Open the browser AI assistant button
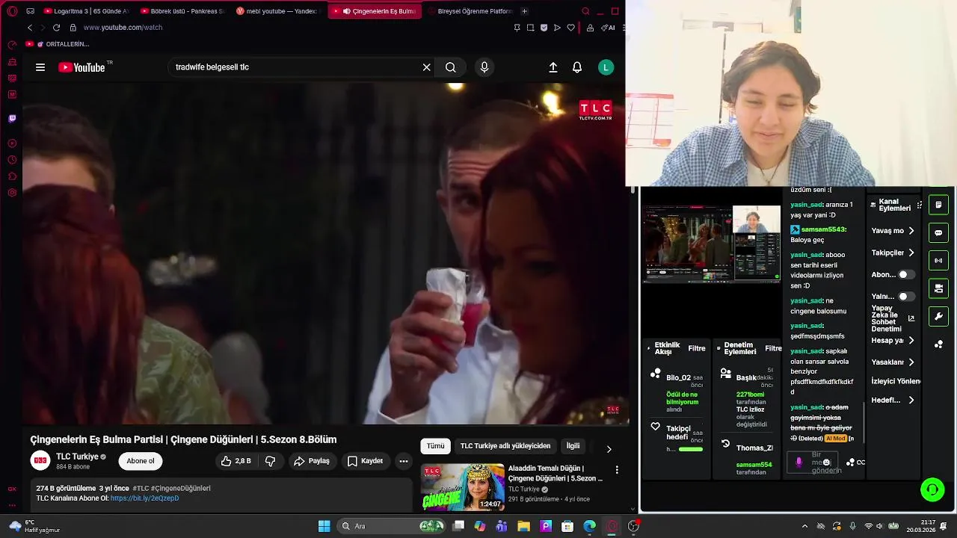Viewport: 957px width, 538px height. point(609,28)
